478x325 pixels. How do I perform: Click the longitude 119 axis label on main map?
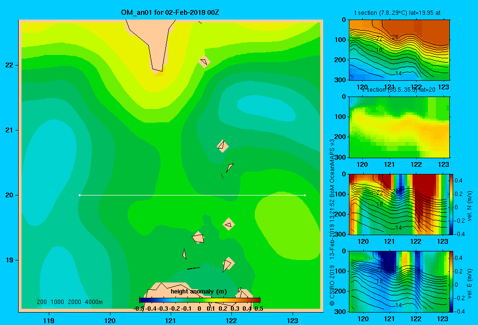pyautogui.click(x=49, y=320)
